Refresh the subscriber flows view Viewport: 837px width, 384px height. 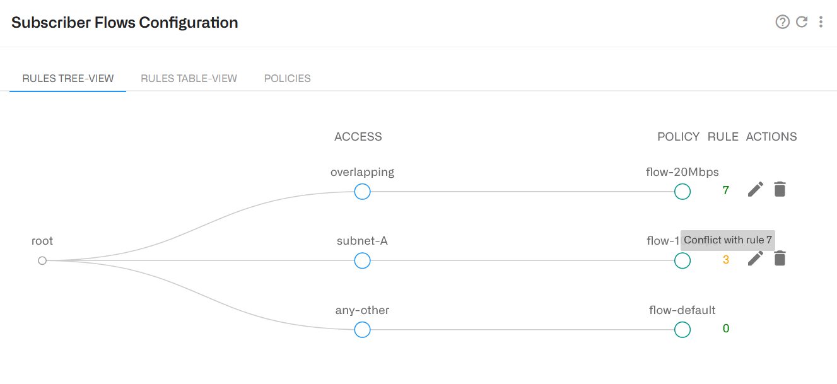802,21
